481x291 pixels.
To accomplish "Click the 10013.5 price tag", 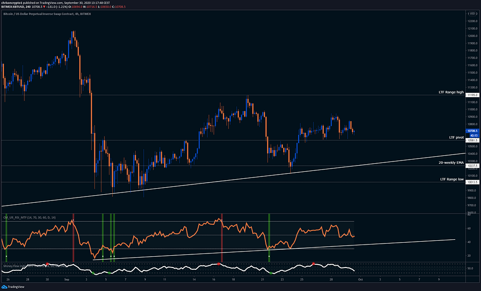I will [x=473, y=182].
